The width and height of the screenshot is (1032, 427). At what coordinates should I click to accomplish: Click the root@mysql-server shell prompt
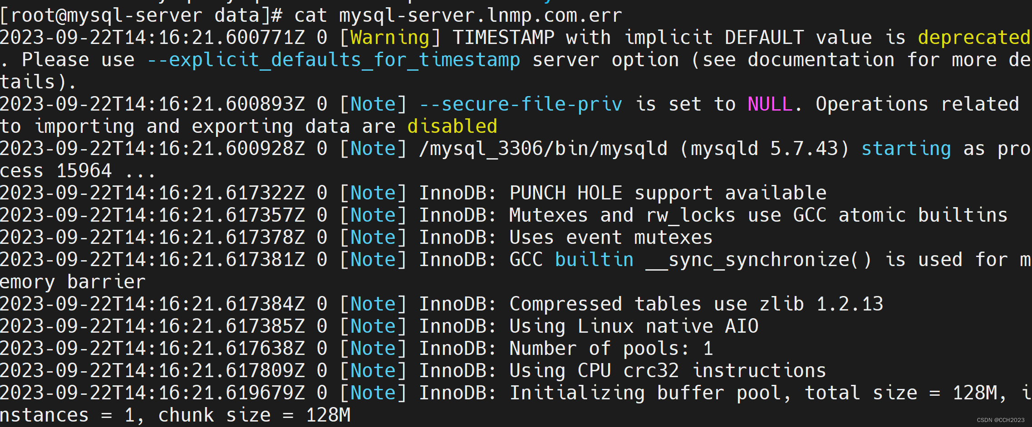[106, 15]
